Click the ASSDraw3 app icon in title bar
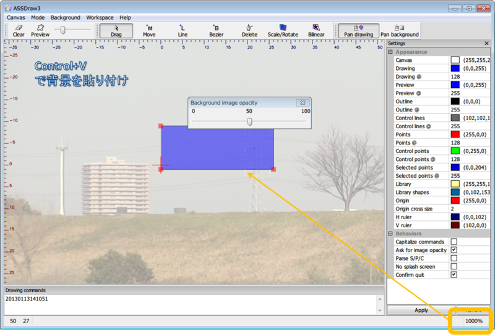The width and height of the screenshot is (495, 335). 8,8
